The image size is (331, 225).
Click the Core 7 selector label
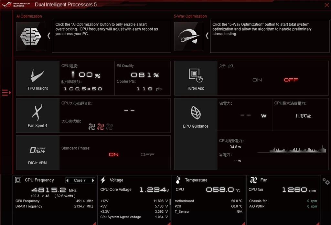[x=80, y=181]
